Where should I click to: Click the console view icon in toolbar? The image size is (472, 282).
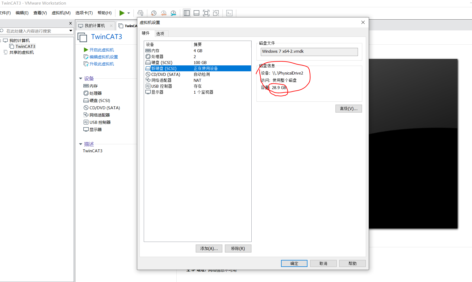230,13
